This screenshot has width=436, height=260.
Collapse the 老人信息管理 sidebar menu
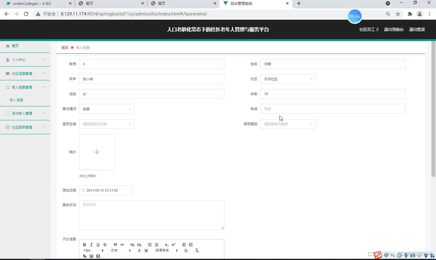click(25, 87)
